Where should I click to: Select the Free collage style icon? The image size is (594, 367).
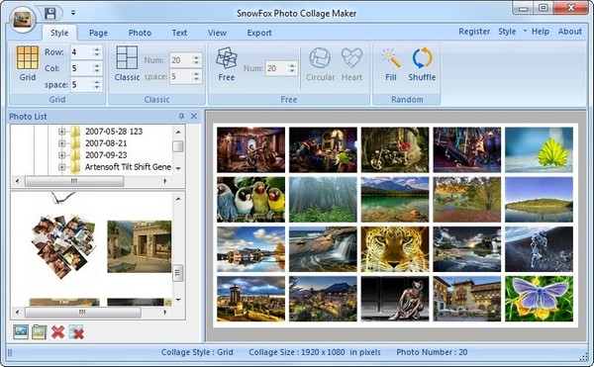click(226, 58)
